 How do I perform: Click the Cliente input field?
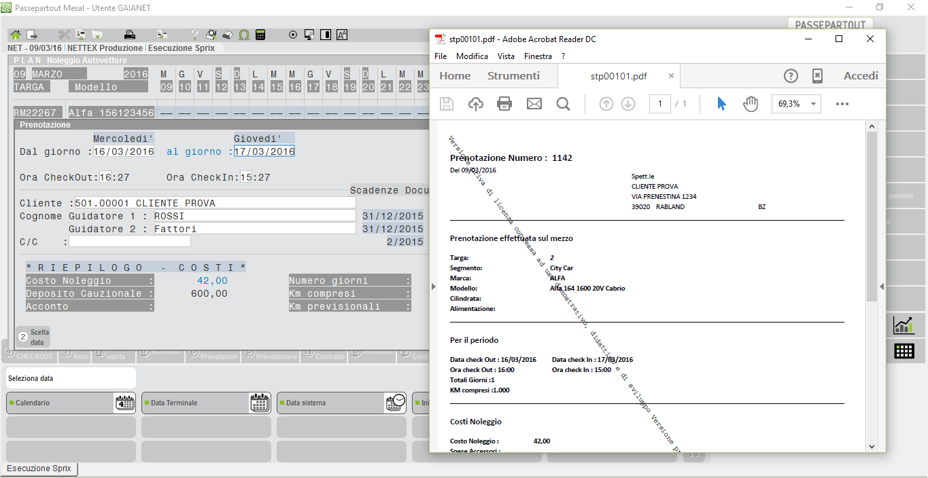point(216,203)
